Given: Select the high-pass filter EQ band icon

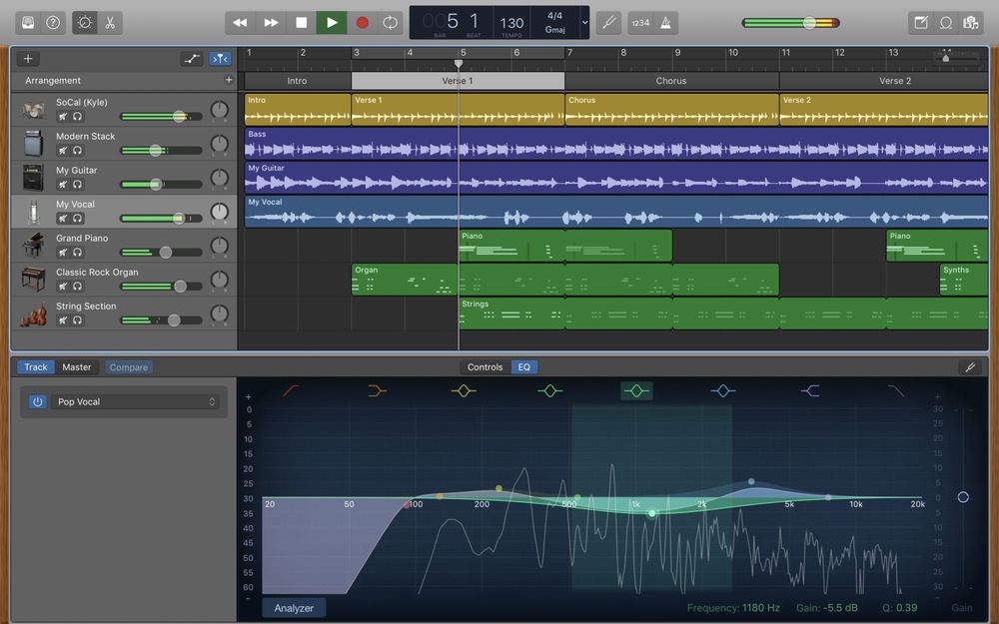Looking at the screenshot, I should pos(291,391).
